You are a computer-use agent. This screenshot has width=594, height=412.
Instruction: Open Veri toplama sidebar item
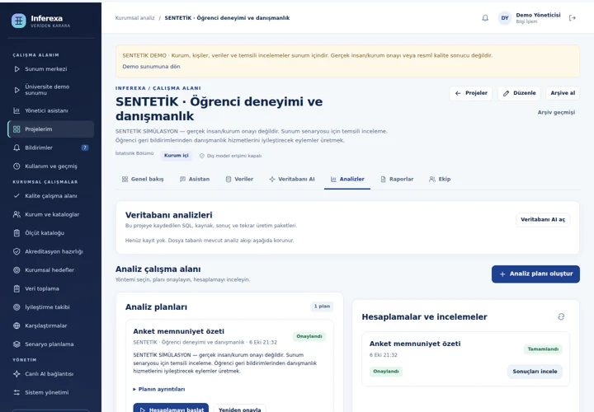pyautogui.click(x=51, y=288)
